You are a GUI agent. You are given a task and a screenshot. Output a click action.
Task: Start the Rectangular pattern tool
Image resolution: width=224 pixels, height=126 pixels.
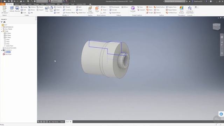click(114, 7)
